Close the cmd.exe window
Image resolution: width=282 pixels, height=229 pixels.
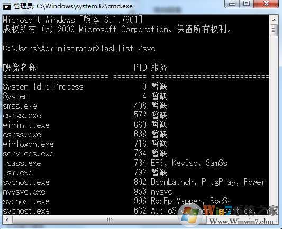tap(266, 4)
